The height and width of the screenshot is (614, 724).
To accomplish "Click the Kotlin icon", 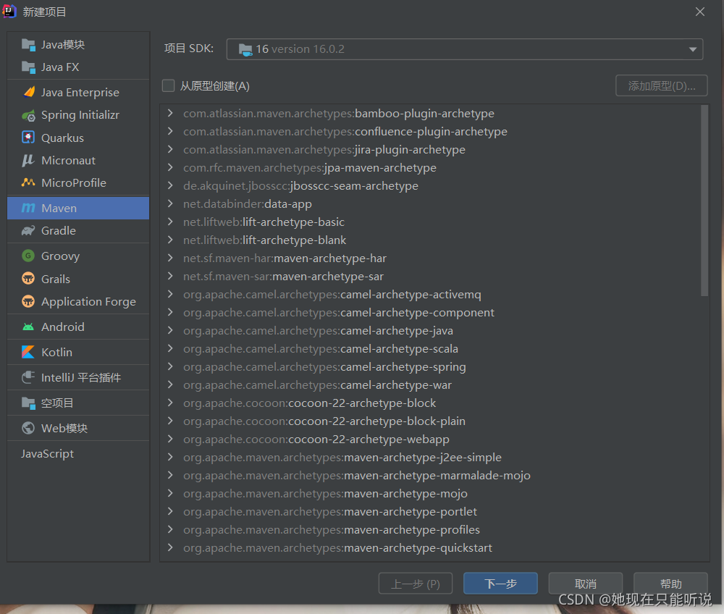I will [x=28, y=352].
